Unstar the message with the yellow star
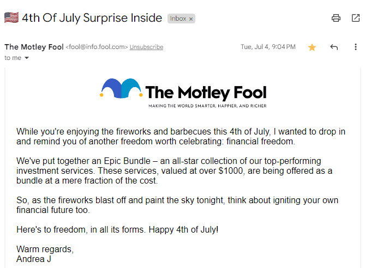Screen dimensions: 365x268 coord(312,47)
